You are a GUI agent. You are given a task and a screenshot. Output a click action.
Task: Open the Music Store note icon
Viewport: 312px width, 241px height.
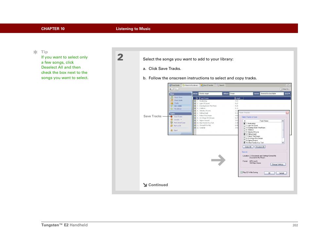tap(172, 97)
